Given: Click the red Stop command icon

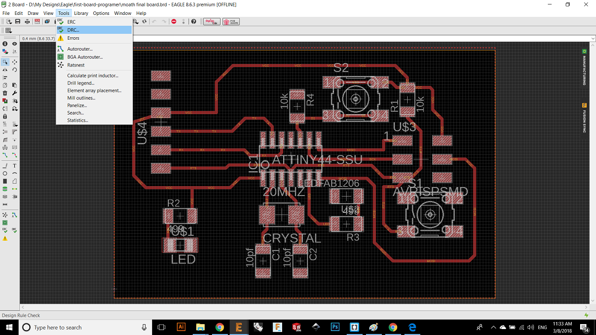Looking at the screenshot, I should point(174,22).
